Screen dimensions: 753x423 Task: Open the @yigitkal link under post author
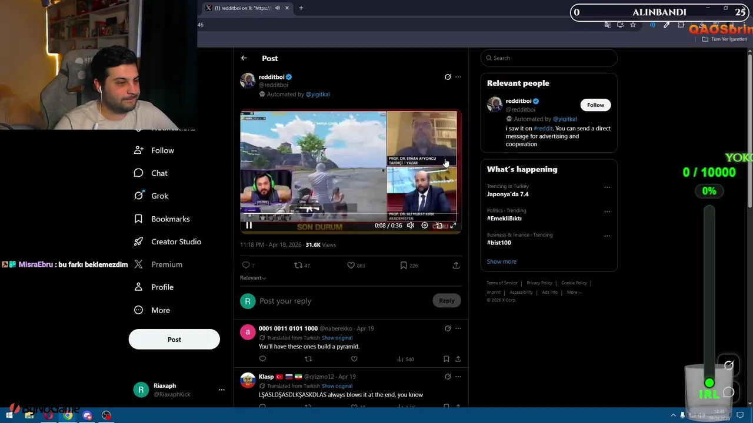318,94
